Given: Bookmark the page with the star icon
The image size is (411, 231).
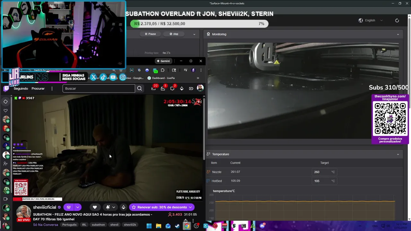Looking at the screenshot, I should (121, 70).
